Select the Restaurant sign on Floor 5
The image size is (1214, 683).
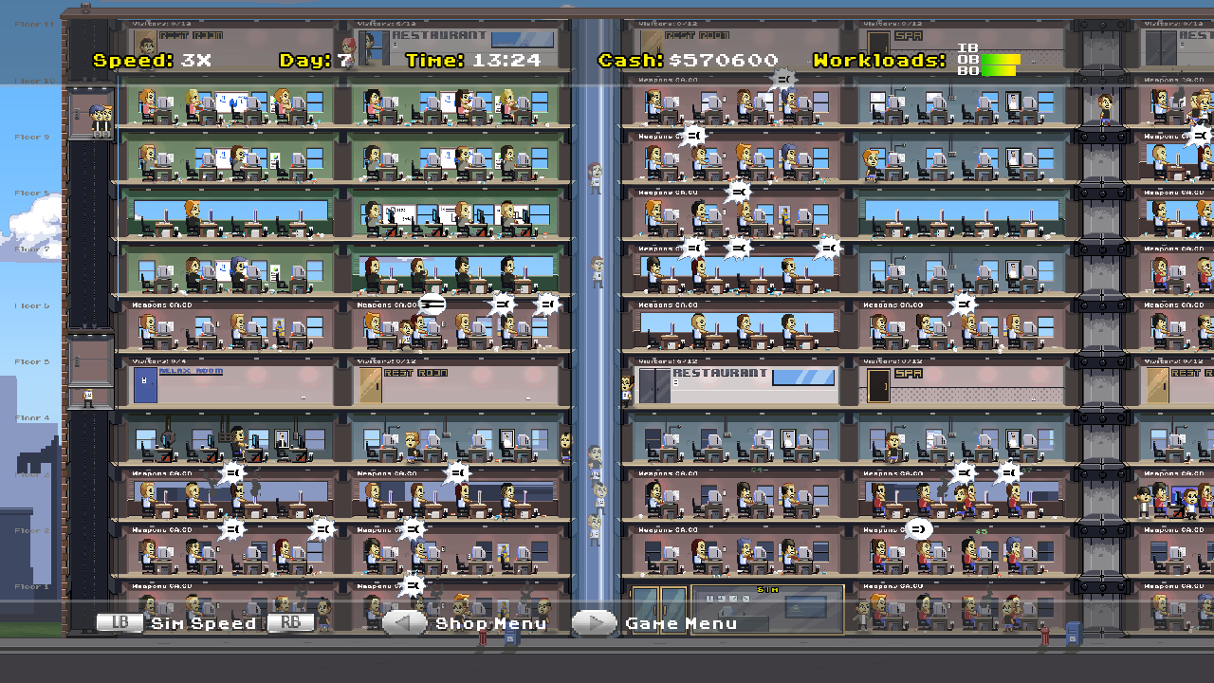point(720,373)
